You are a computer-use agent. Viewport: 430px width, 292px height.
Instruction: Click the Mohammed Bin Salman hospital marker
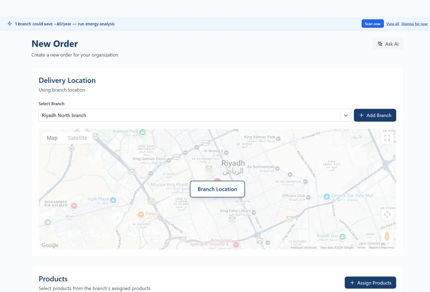coord(74,206)
